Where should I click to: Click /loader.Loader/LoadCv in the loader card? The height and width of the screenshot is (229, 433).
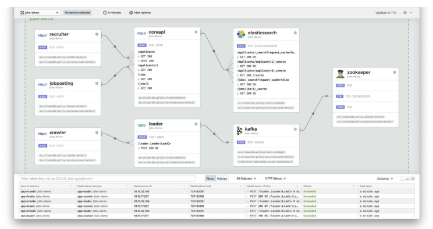pyautogui.click(x=154, y=144)
